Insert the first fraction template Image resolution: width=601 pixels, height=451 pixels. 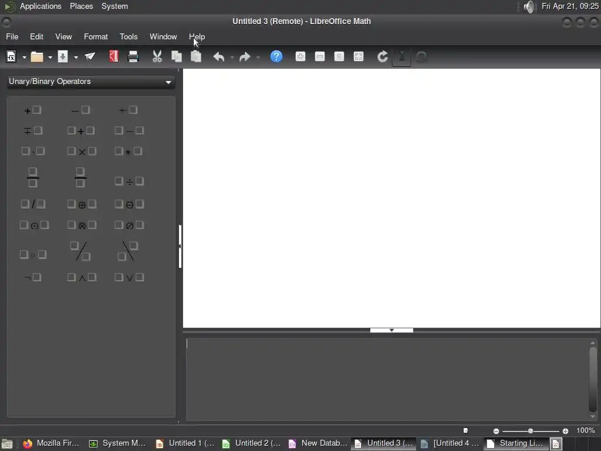click(x=33, y=177)
